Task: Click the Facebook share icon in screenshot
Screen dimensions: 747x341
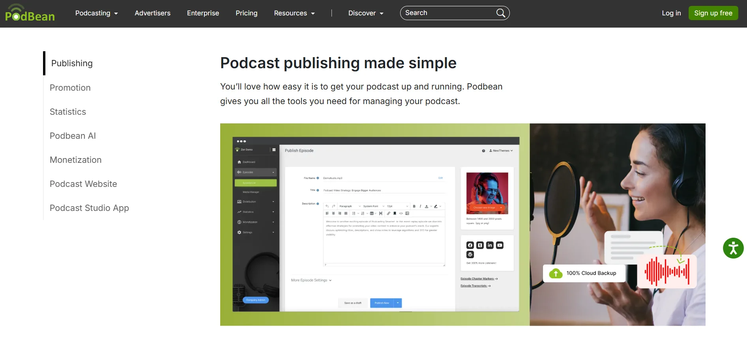Action: [470, 245]
